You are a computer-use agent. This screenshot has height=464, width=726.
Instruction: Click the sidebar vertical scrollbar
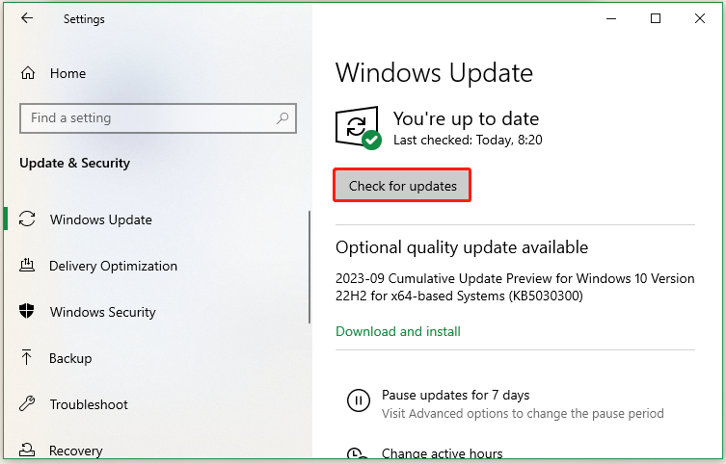[309, 267]
